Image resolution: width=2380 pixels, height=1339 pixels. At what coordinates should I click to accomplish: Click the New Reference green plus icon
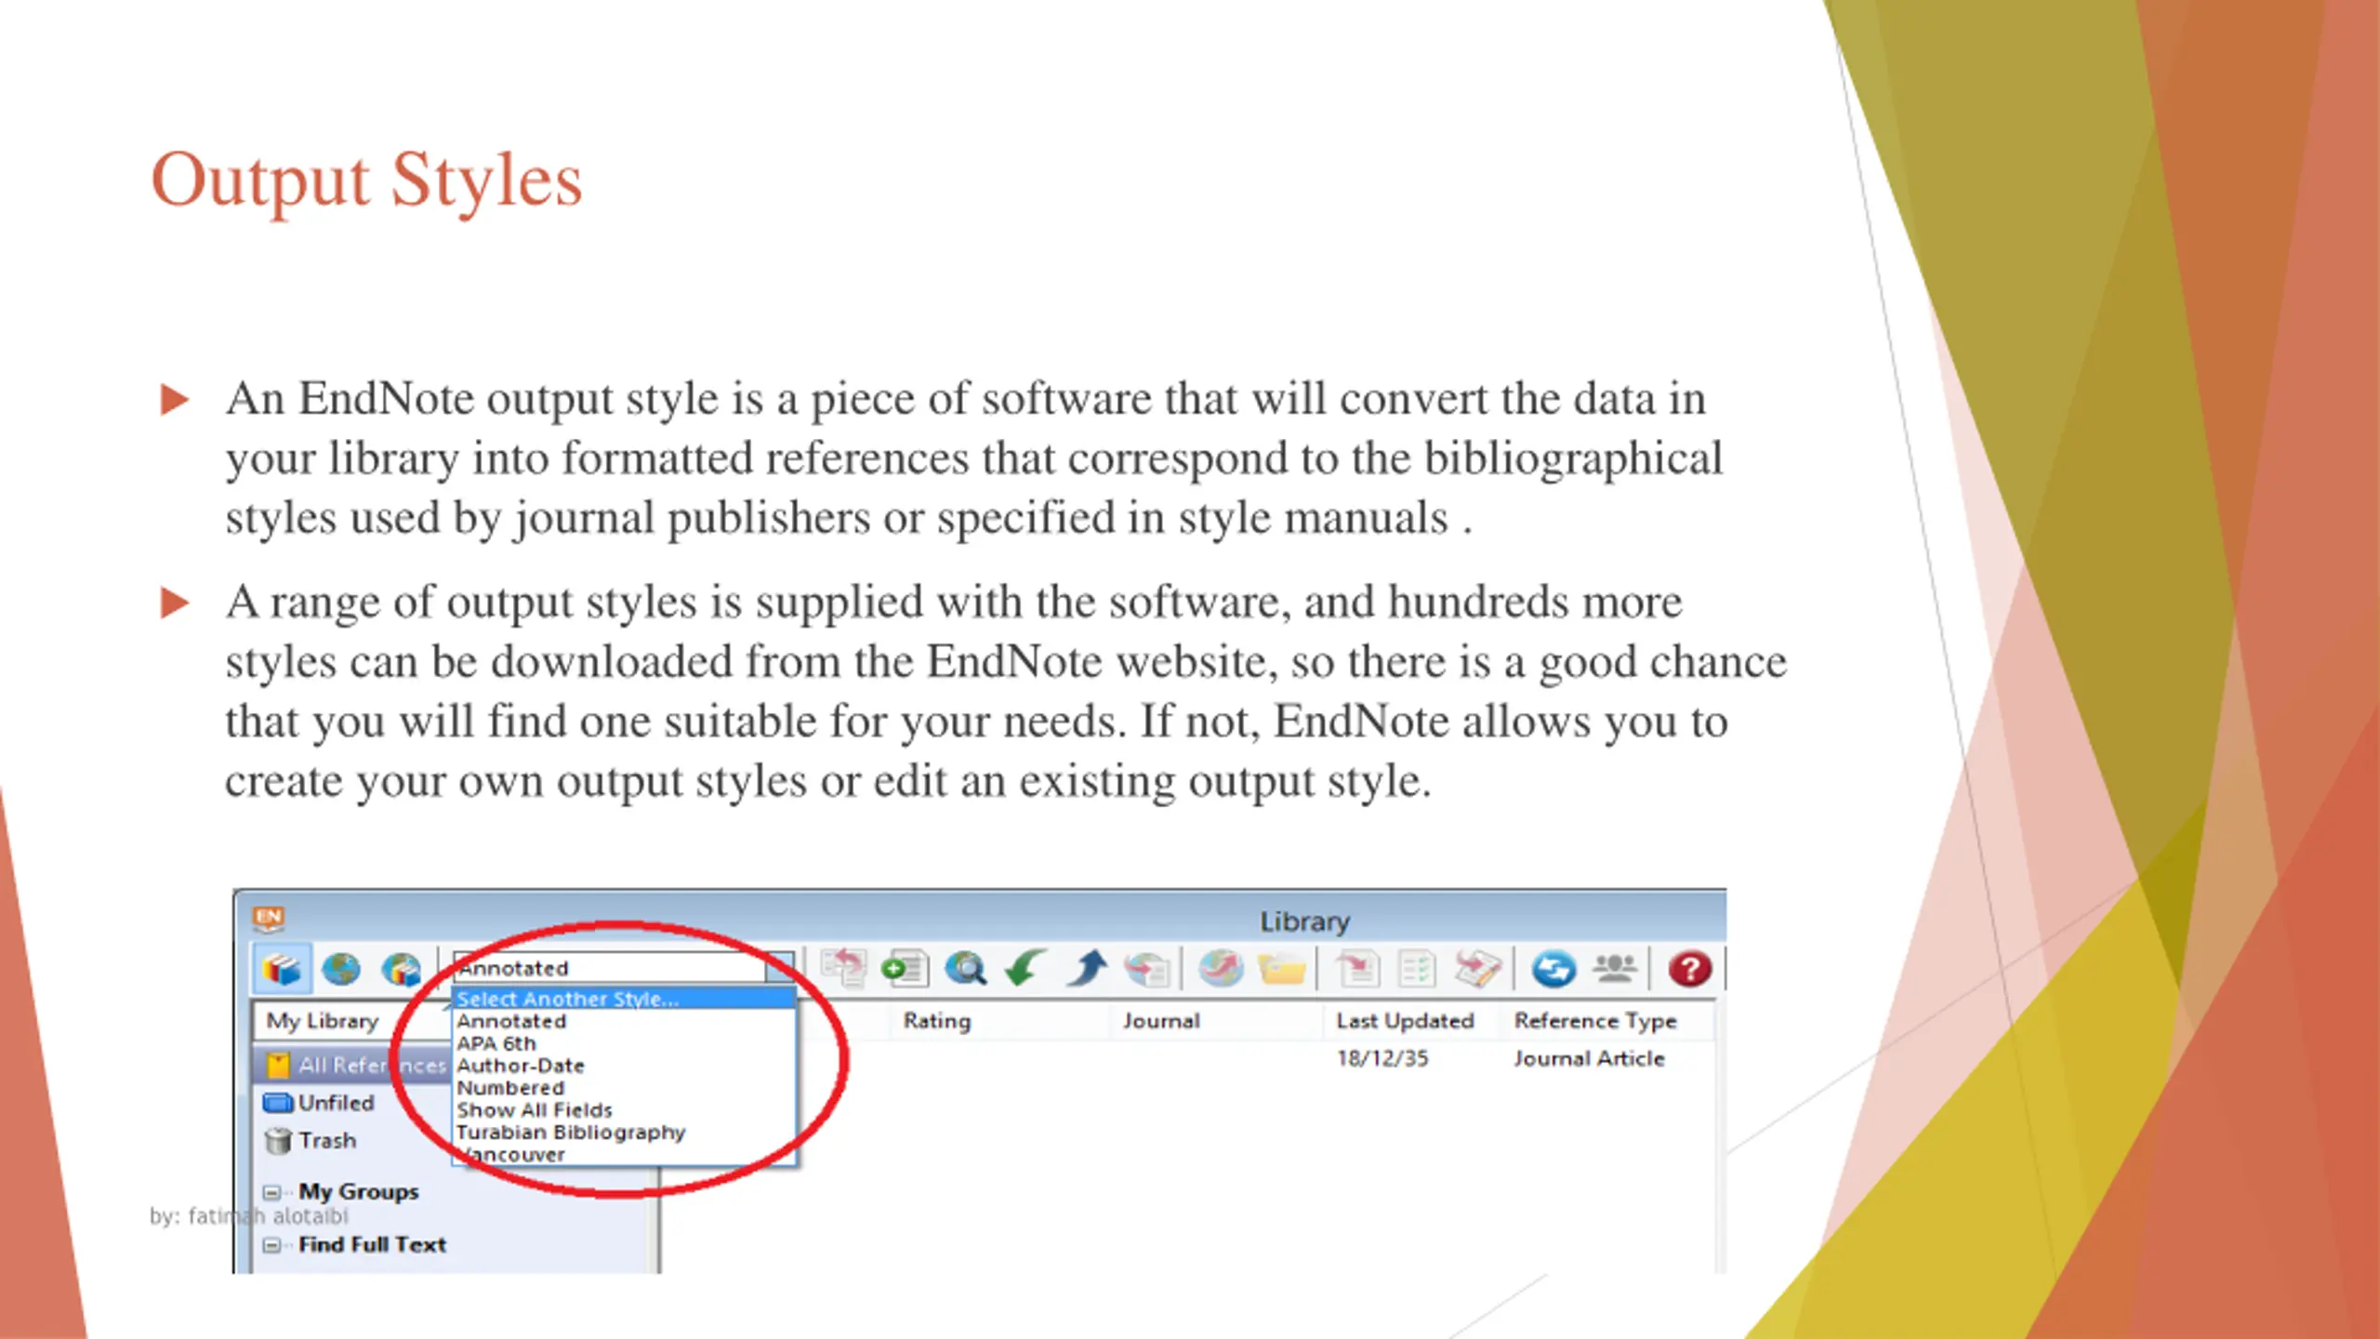[904, 969]
